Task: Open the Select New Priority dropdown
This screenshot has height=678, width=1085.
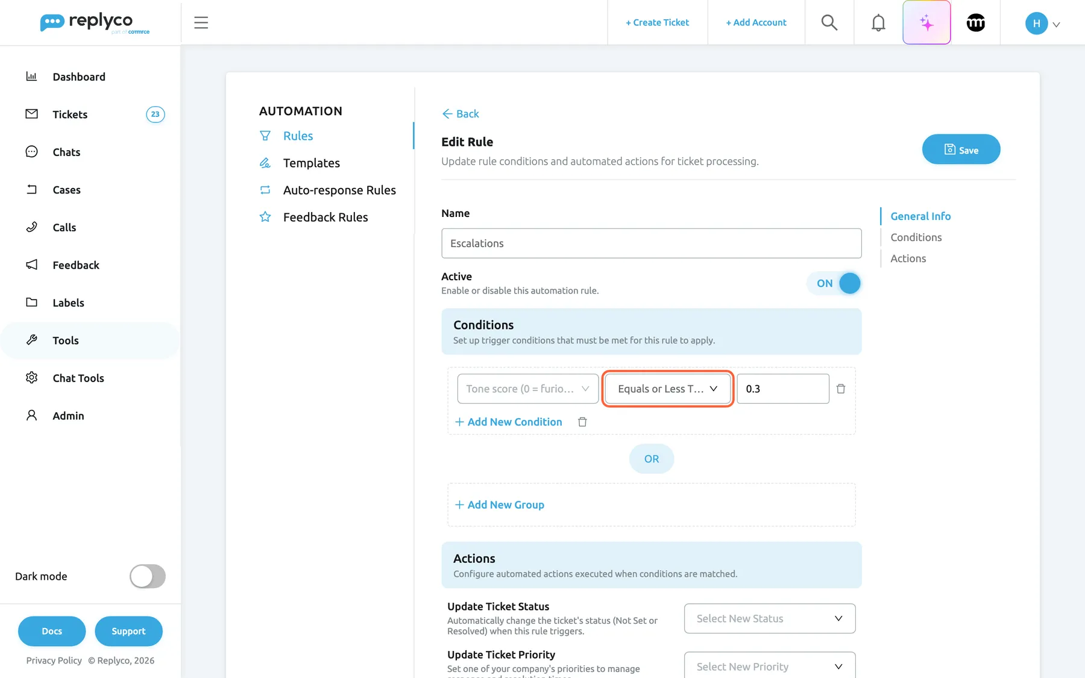Action: (770, 665)
